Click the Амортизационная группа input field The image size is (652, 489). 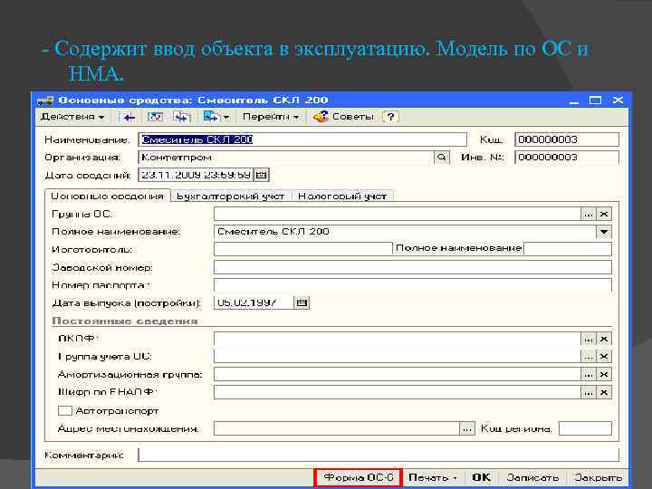pyautogui.click(x=398, y=375)
